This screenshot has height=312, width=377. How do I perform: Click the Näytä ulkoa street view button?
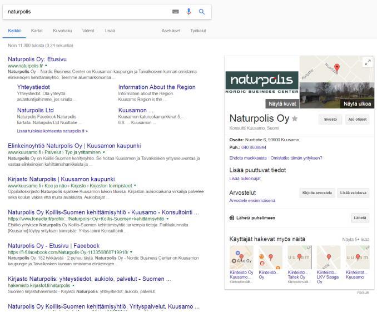coord(357,104)
